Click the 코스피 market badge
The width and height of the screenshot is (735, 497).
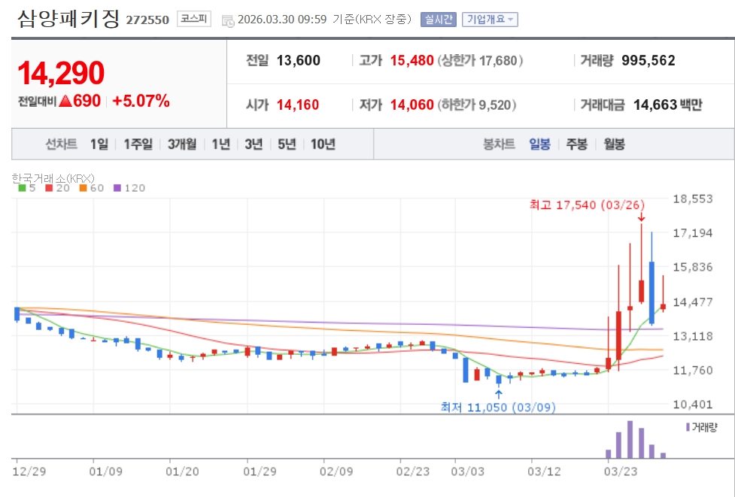tap(196, 20)
